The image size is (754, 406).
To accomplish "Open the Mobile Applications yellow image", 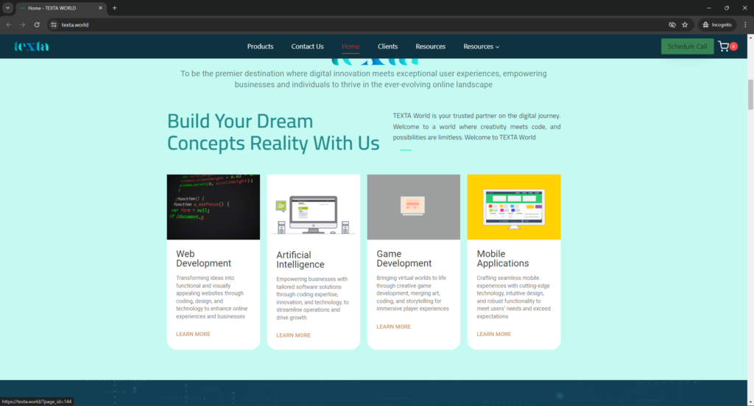I will (514, 207).
